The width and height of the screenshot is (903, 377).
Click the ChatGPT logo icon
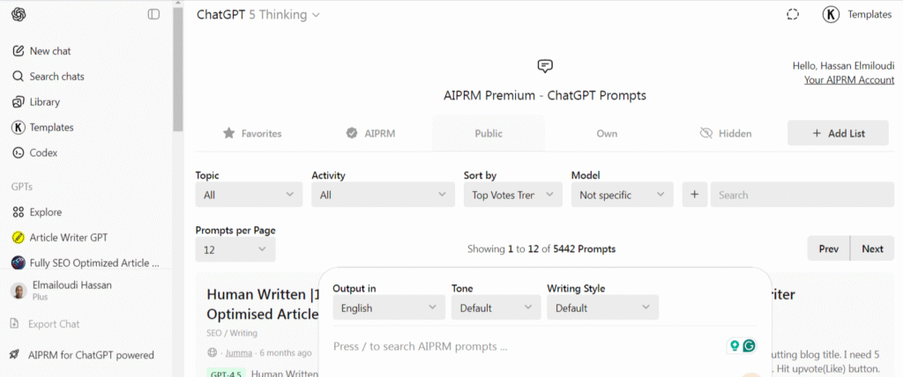19,14
